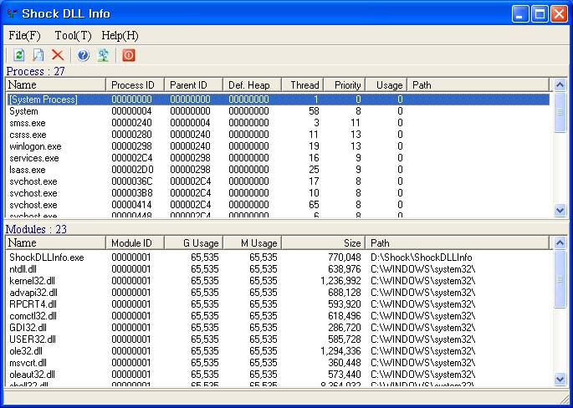Select comctl32.dll module
The image size is (573, 408).
(278, 316)
